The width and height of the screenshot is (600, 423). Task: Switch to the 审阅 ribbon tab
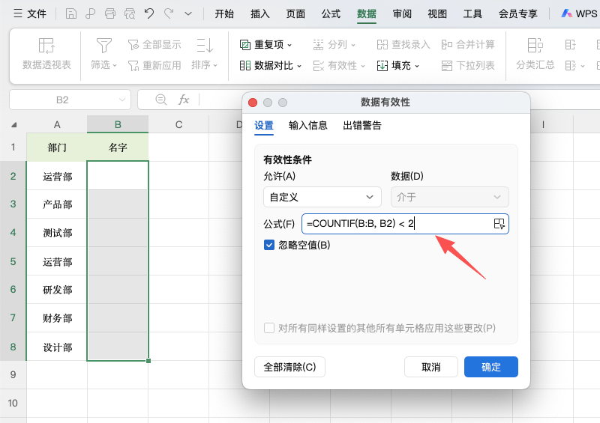pyautogui.click(x=402, y=14)
